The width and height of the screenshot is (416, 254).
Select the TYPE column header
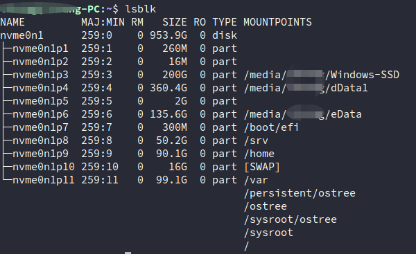[x=225, y=22]
